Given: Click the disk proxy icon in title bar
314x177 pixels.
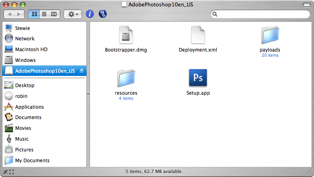Looking at the screenshot, I should tap(124, 4).
